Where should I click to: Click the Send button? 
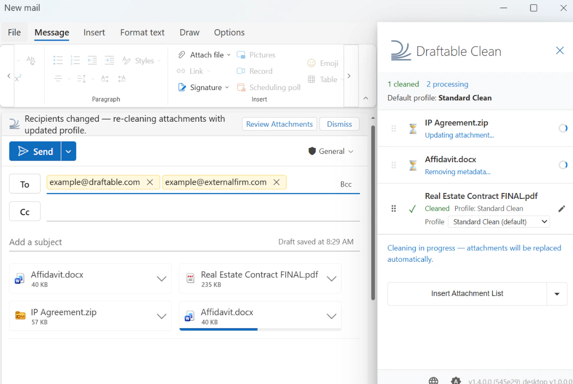(35, 151)
